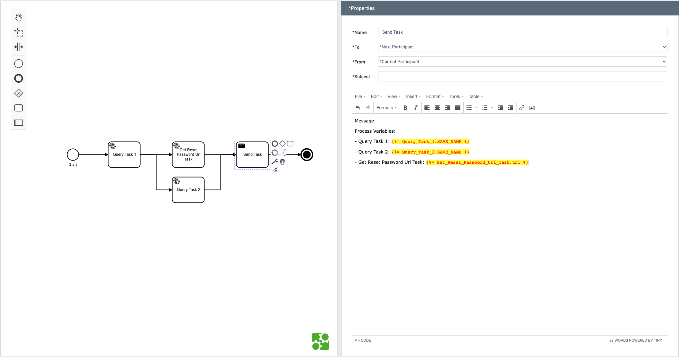Click the undo button in editor
The height and width of the screenshot is (357, 679).
[358, 108]
